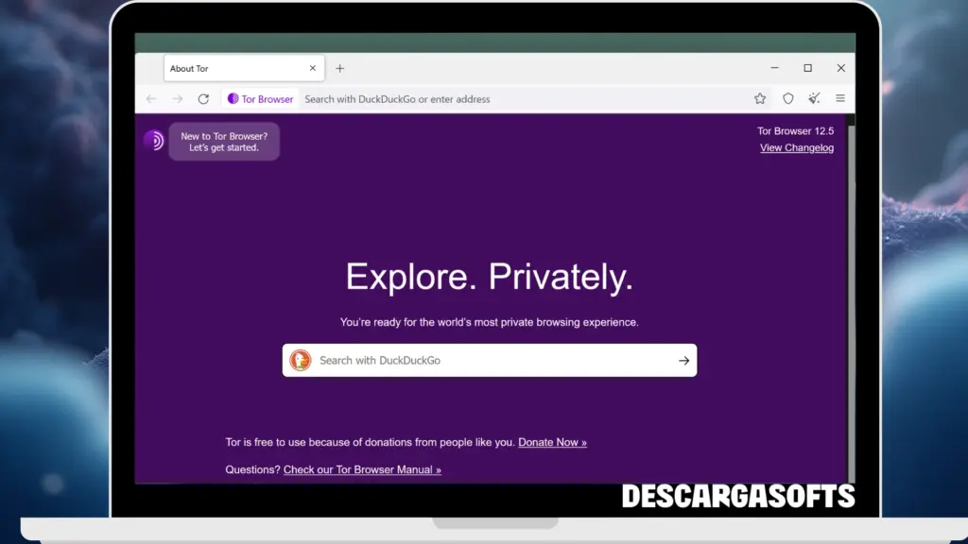
Task: Click the Donate Now link
Action: tap(552, 441)
